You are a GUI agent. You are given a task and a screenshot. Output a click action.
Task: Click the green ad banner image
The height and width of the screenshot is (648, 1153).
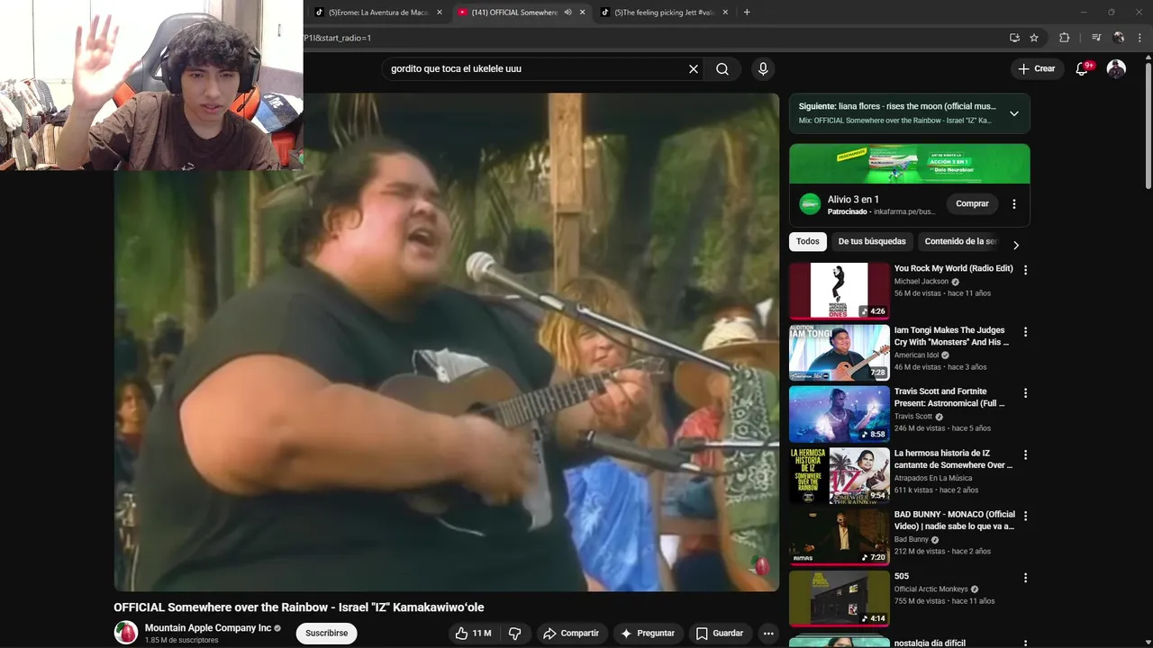(910, 164)
